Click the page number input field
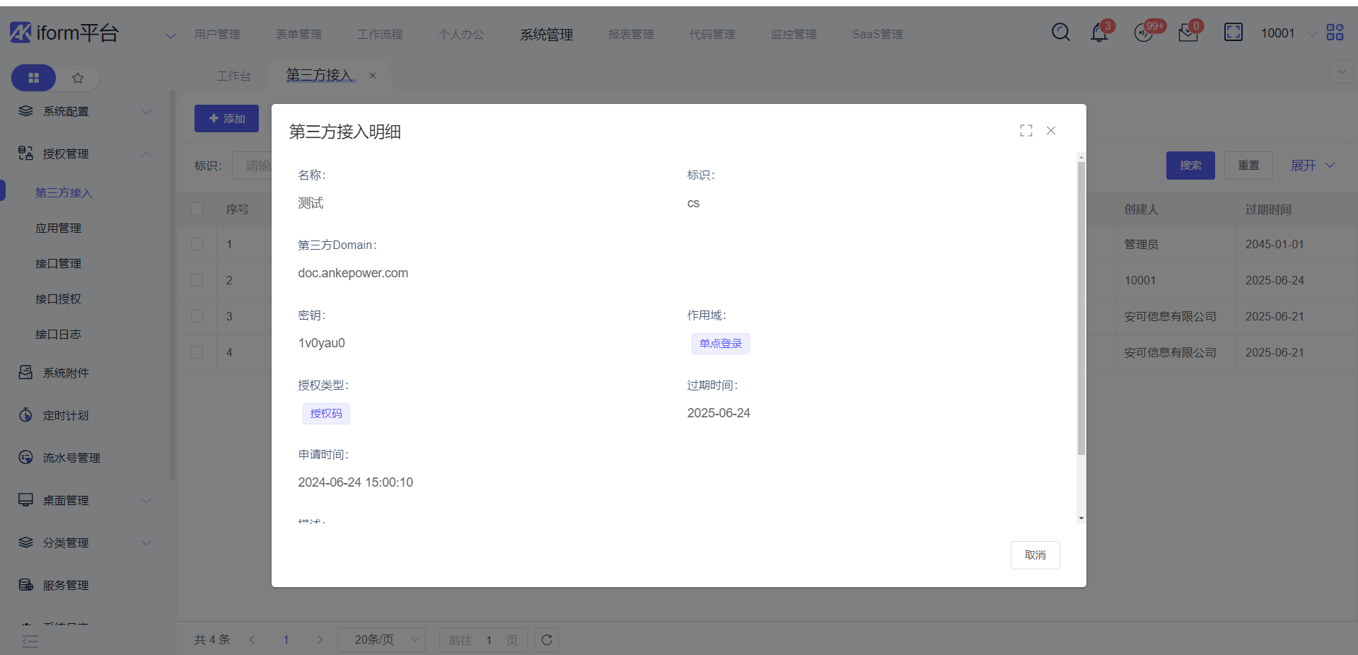 pyautogui.click(x=489, y=639)
